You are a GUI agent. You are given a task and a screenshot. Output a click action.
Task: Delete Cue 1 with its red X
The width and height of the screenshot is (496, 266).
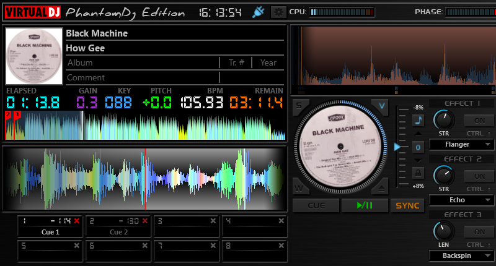click(76, 221)
